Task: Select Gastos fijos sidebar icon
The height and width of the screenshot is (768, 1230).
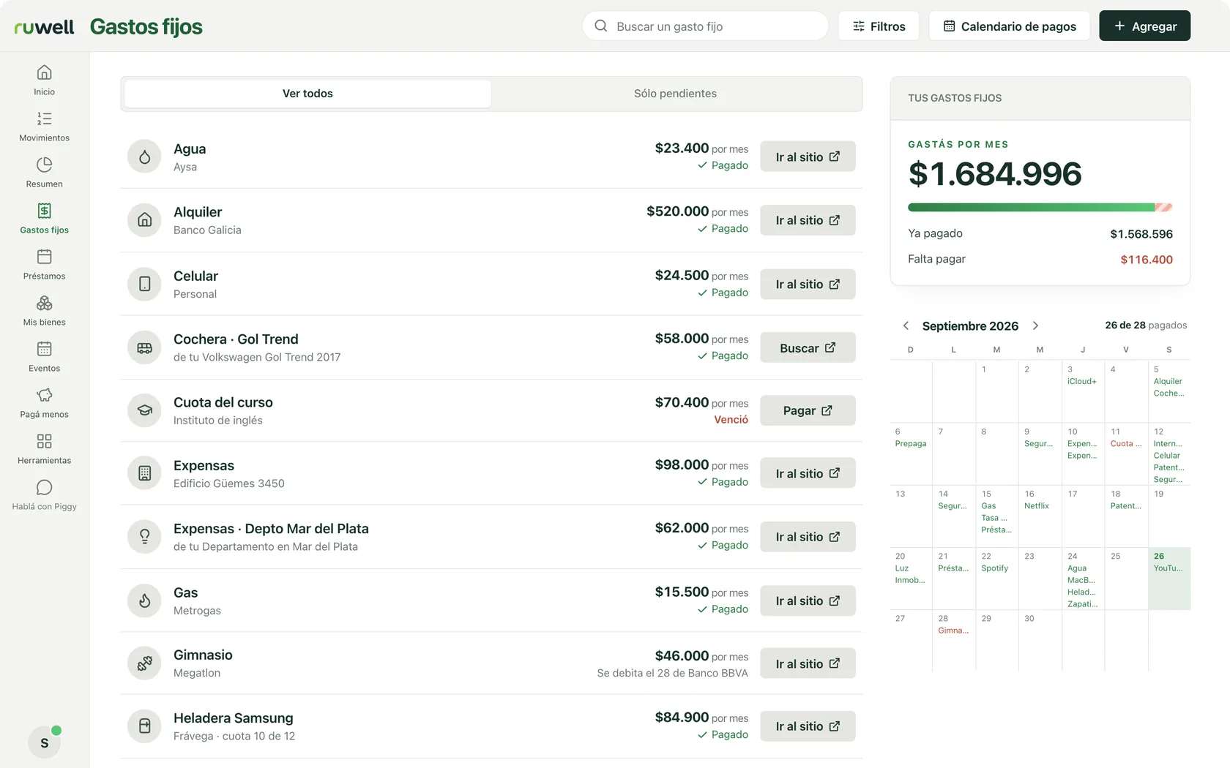Action: coord(44,211)
